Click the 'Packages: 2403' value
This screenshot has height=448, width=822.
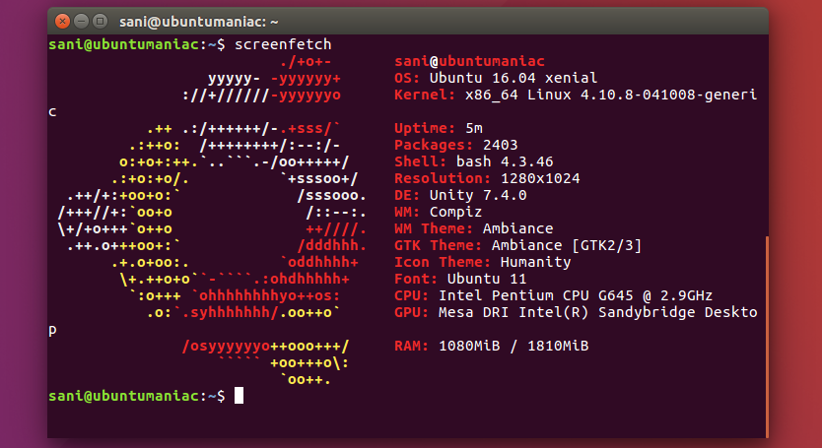coord(500,145)
